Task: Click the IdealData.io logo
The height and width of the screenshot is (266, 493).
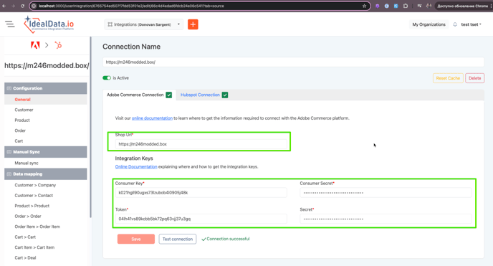Action: 49,24
